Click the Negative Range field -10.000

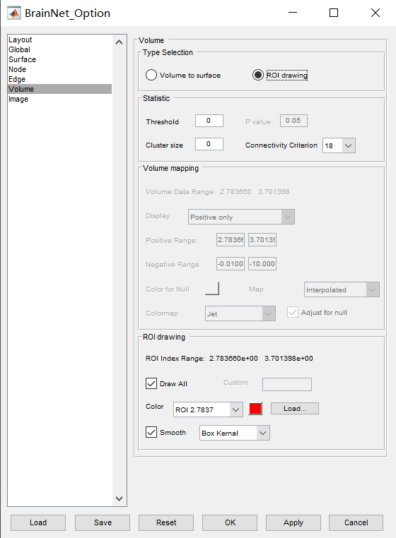click(262, 264)
